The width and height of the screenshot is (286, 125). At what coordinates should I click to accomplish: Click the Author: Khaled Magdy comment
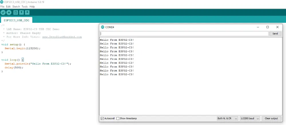[22, 33]
